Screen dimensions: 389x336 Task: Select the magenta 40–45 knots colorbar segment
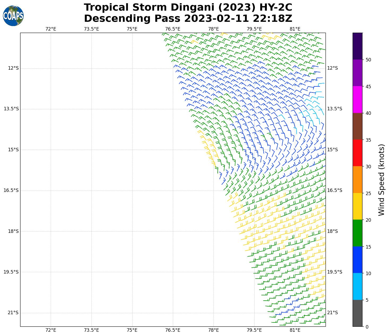(x=357, y=99)
